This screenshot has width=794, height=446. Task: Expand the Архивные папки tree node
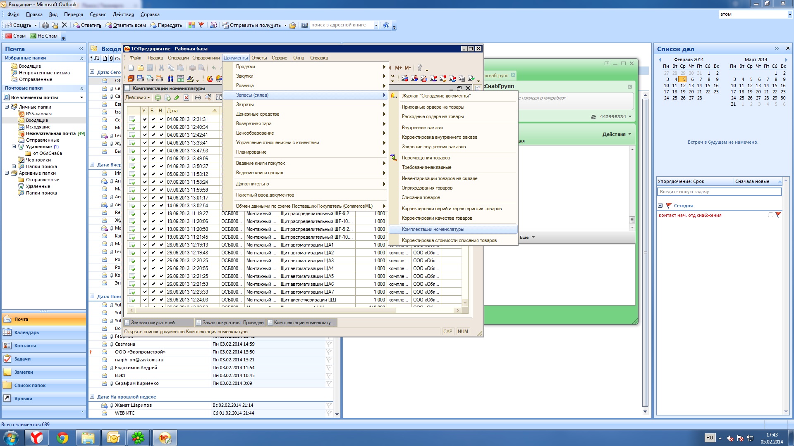pos(7,173)
